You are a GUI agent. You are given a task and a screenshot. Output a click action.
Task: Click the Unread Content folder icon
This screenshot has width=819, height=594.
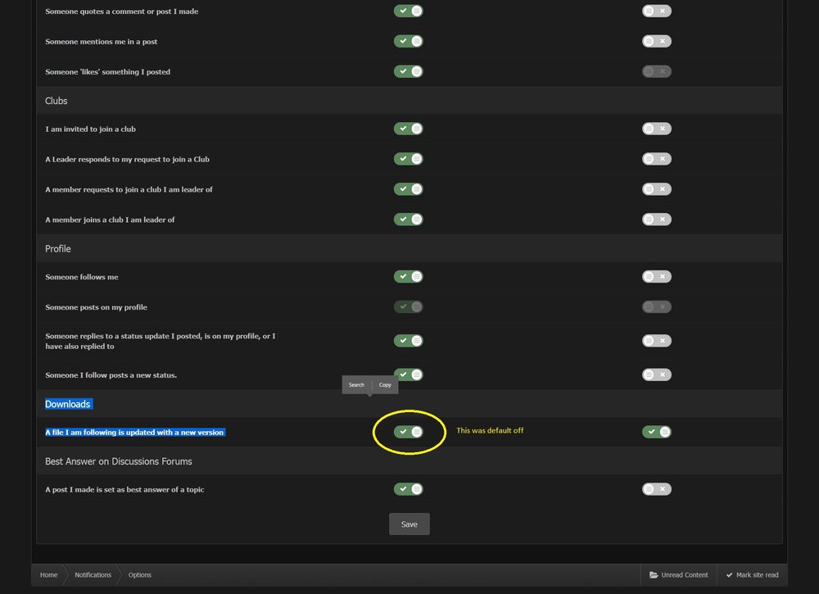coord(654,574)
